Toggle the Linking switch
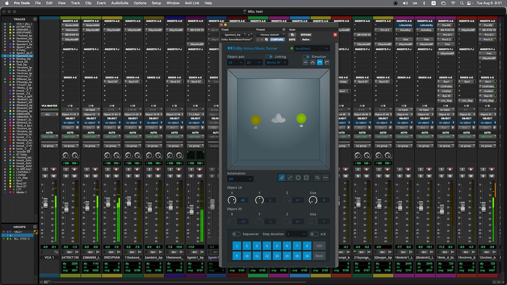Screen dimensions: 507x285 (269, 57)
